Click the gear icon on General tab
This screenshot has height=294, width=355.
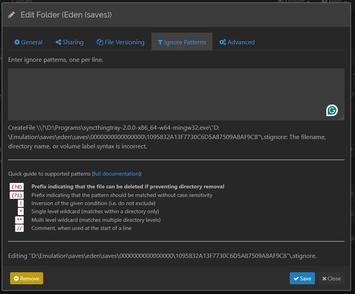[x=17, y=42]
